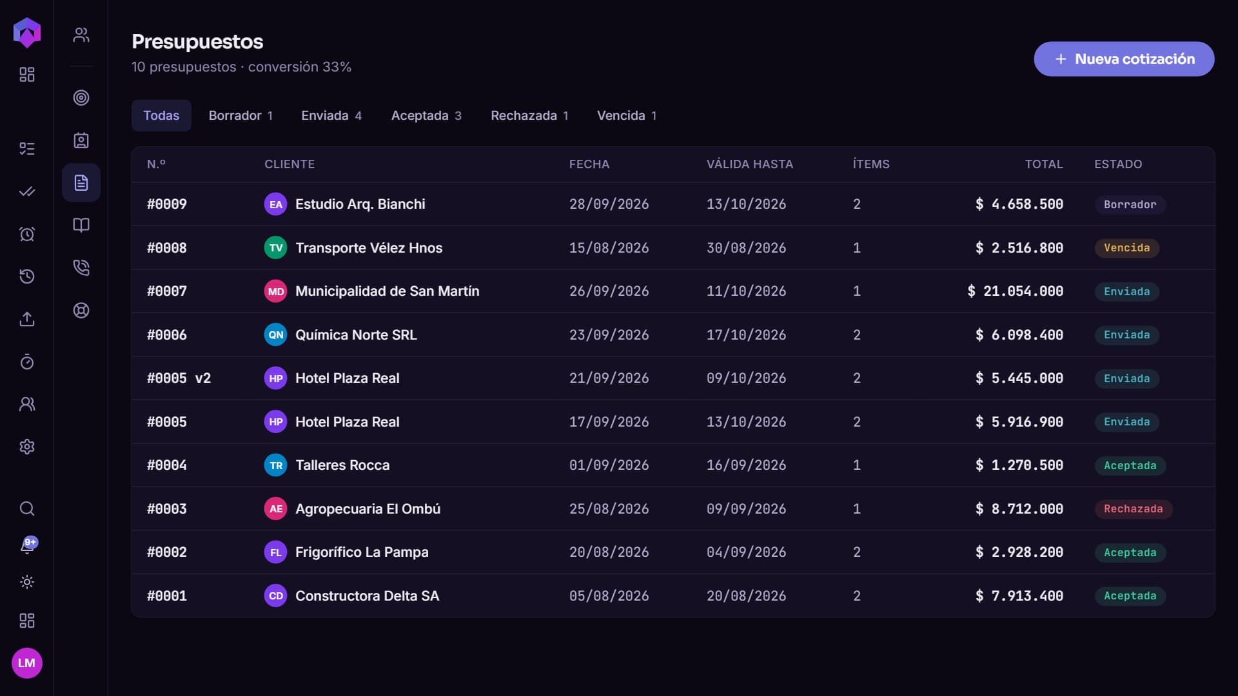This screenshot has width=1238, height=696.
Task: Click the apps grid icon above the avatar
Action: 27,621
